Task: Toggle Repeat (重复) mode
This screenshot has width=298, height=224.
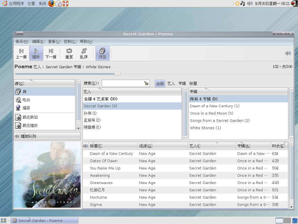Action: pos(69,53)
